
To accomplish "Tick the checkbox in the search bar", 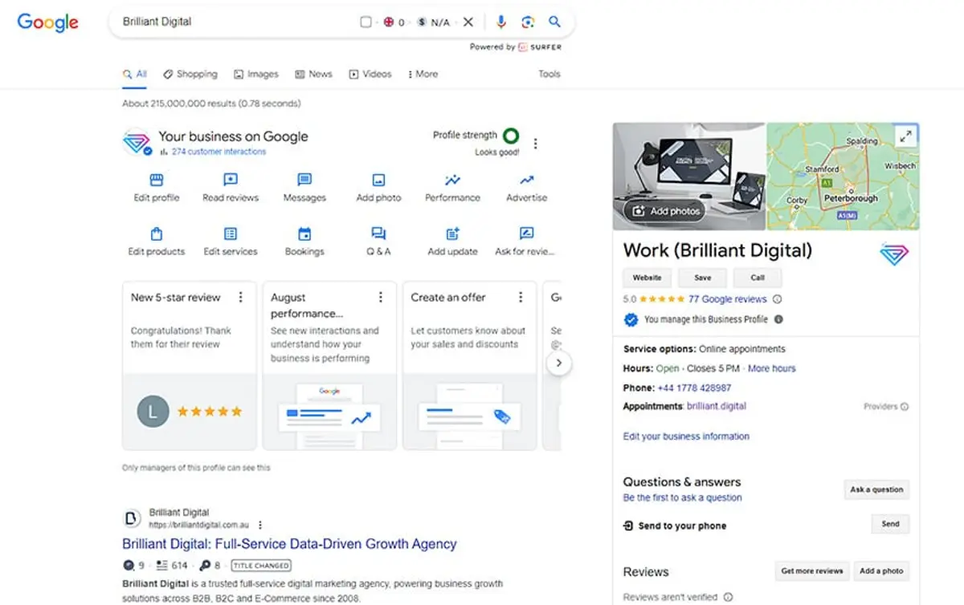I will 366,22.
